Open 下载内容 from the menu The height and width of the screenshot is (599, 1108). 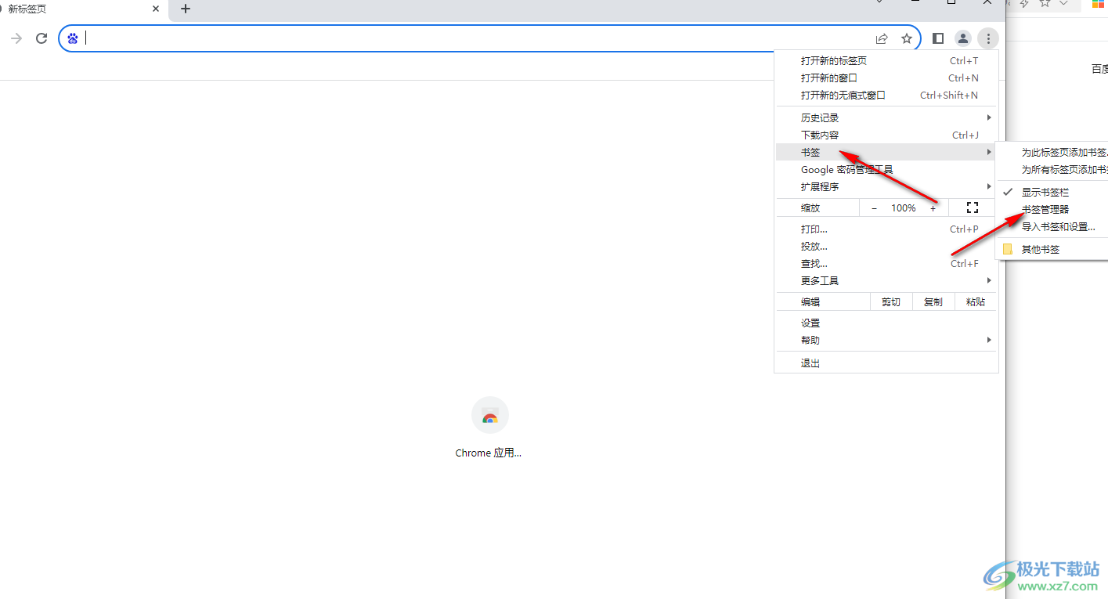[x=886, y=135]
